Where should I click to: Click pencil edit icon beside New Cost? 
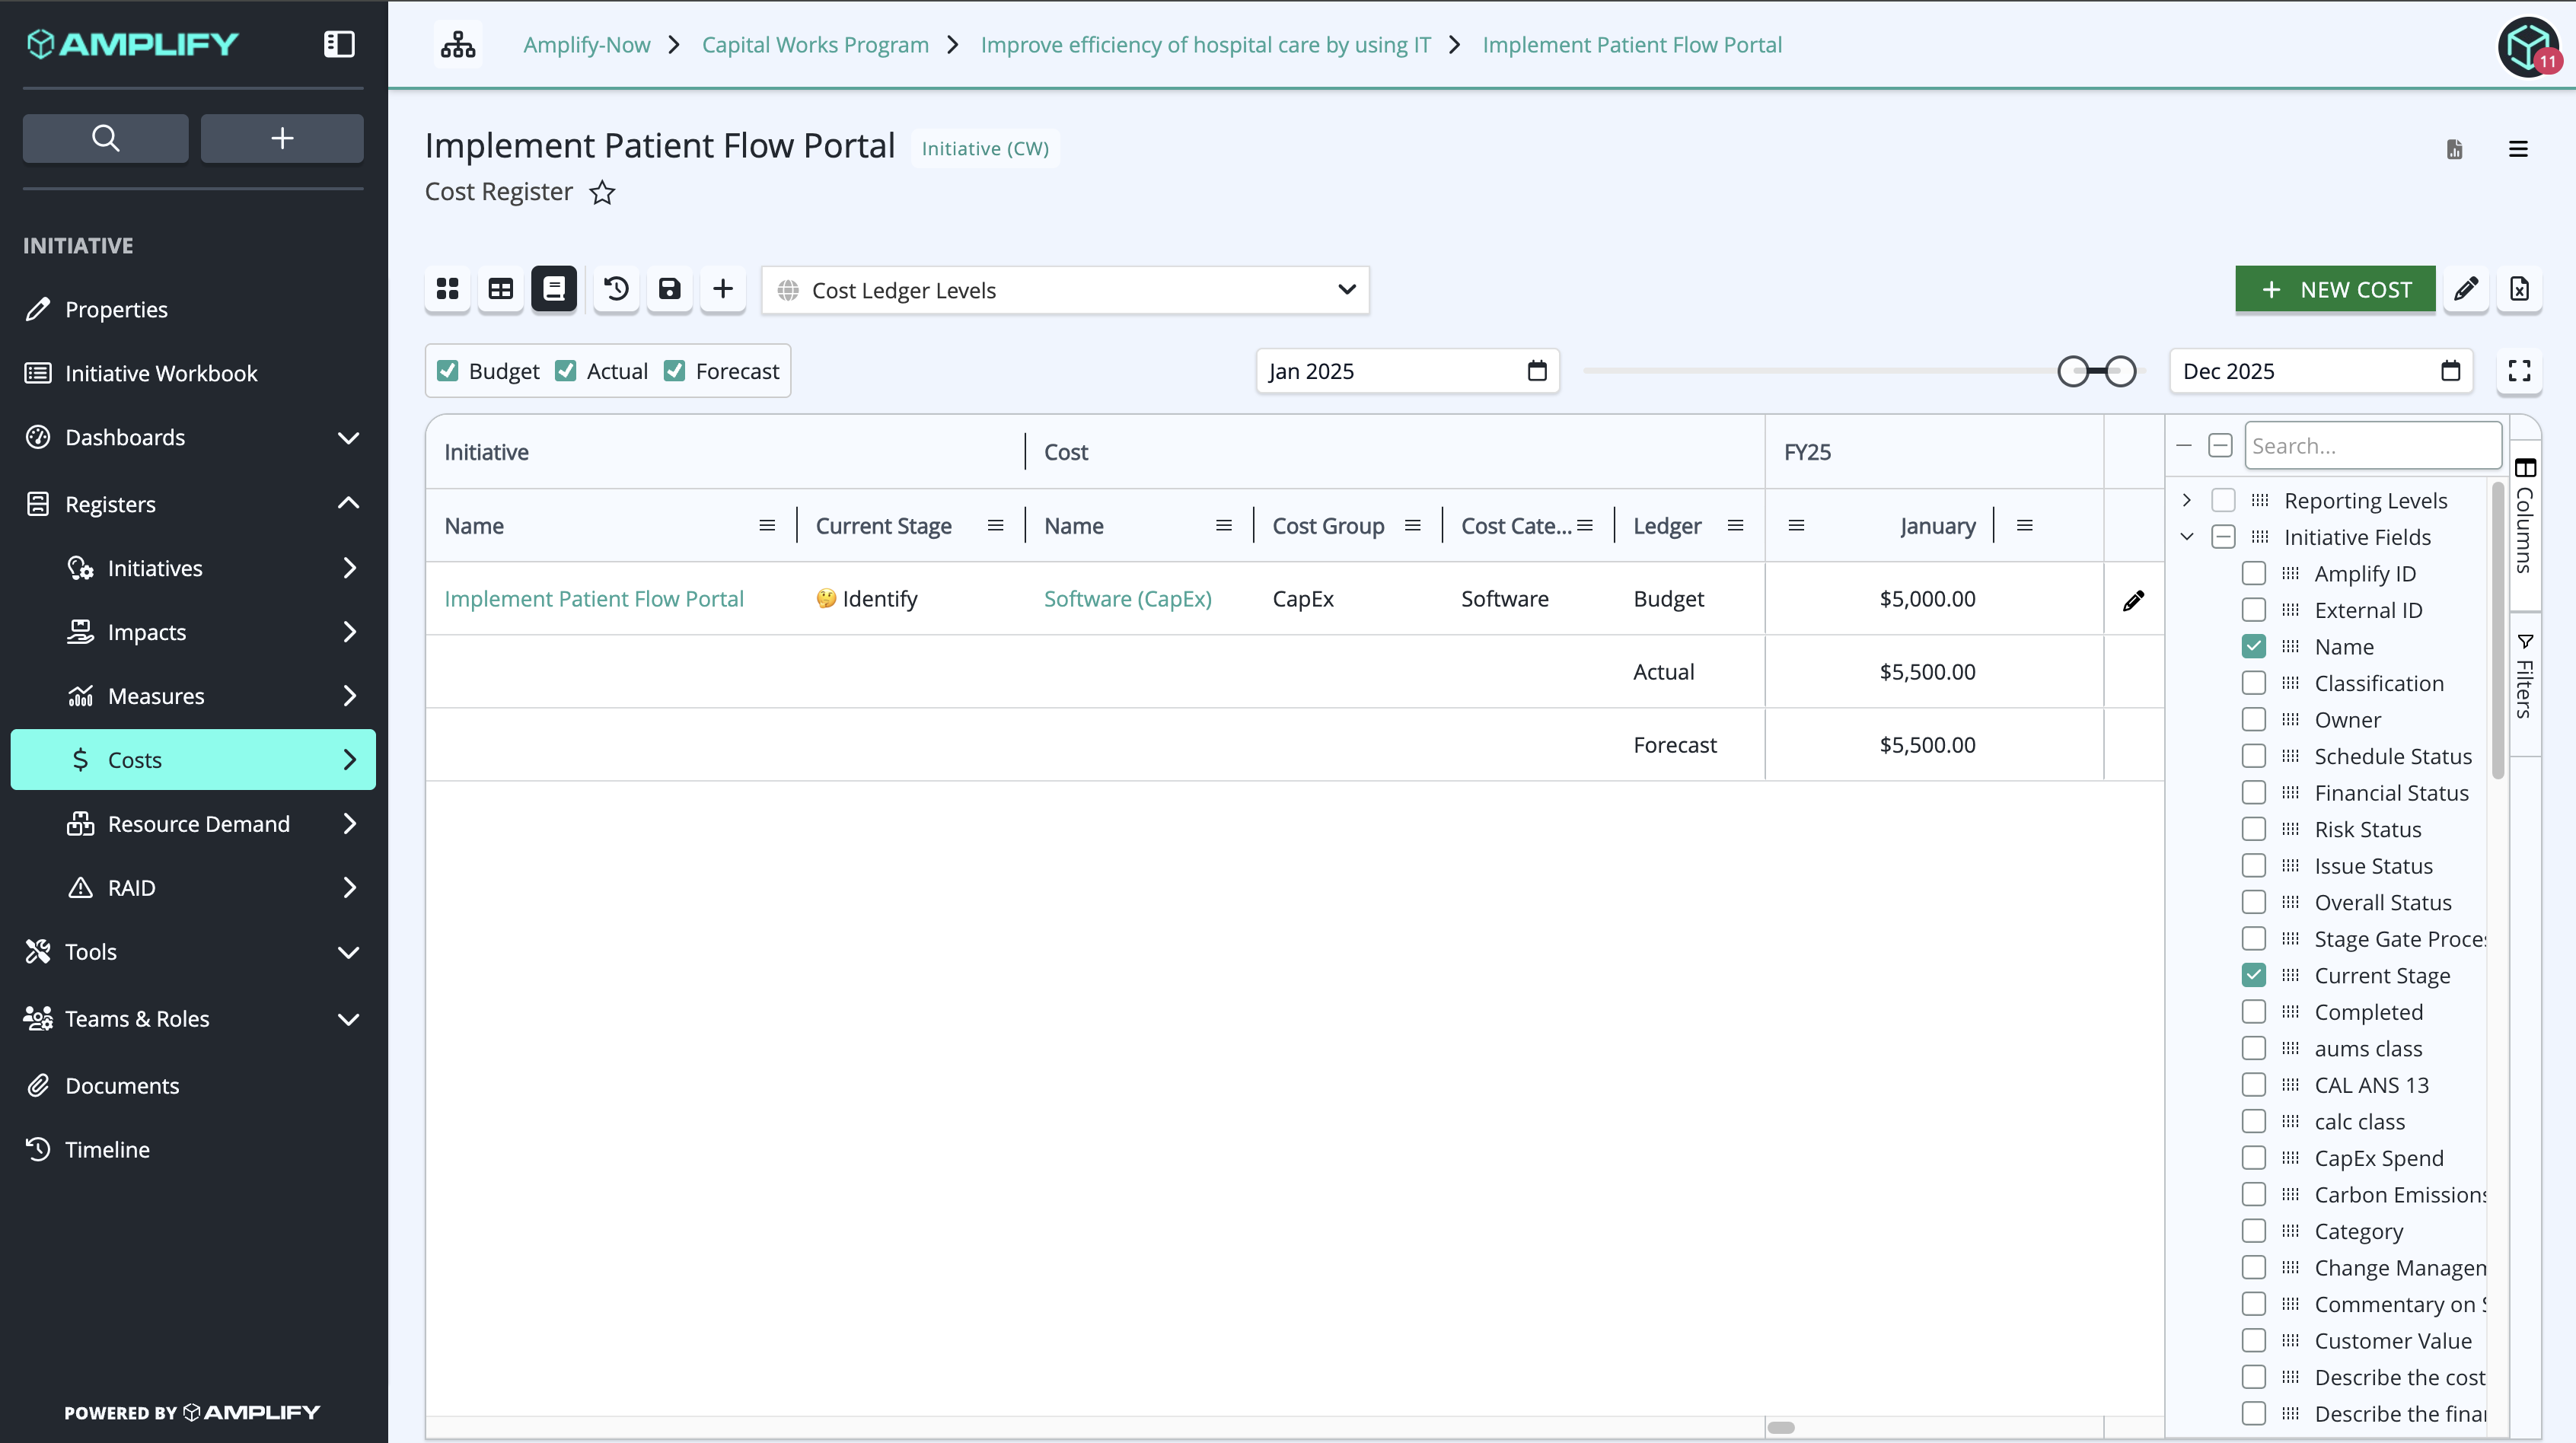coord(2466,289)
